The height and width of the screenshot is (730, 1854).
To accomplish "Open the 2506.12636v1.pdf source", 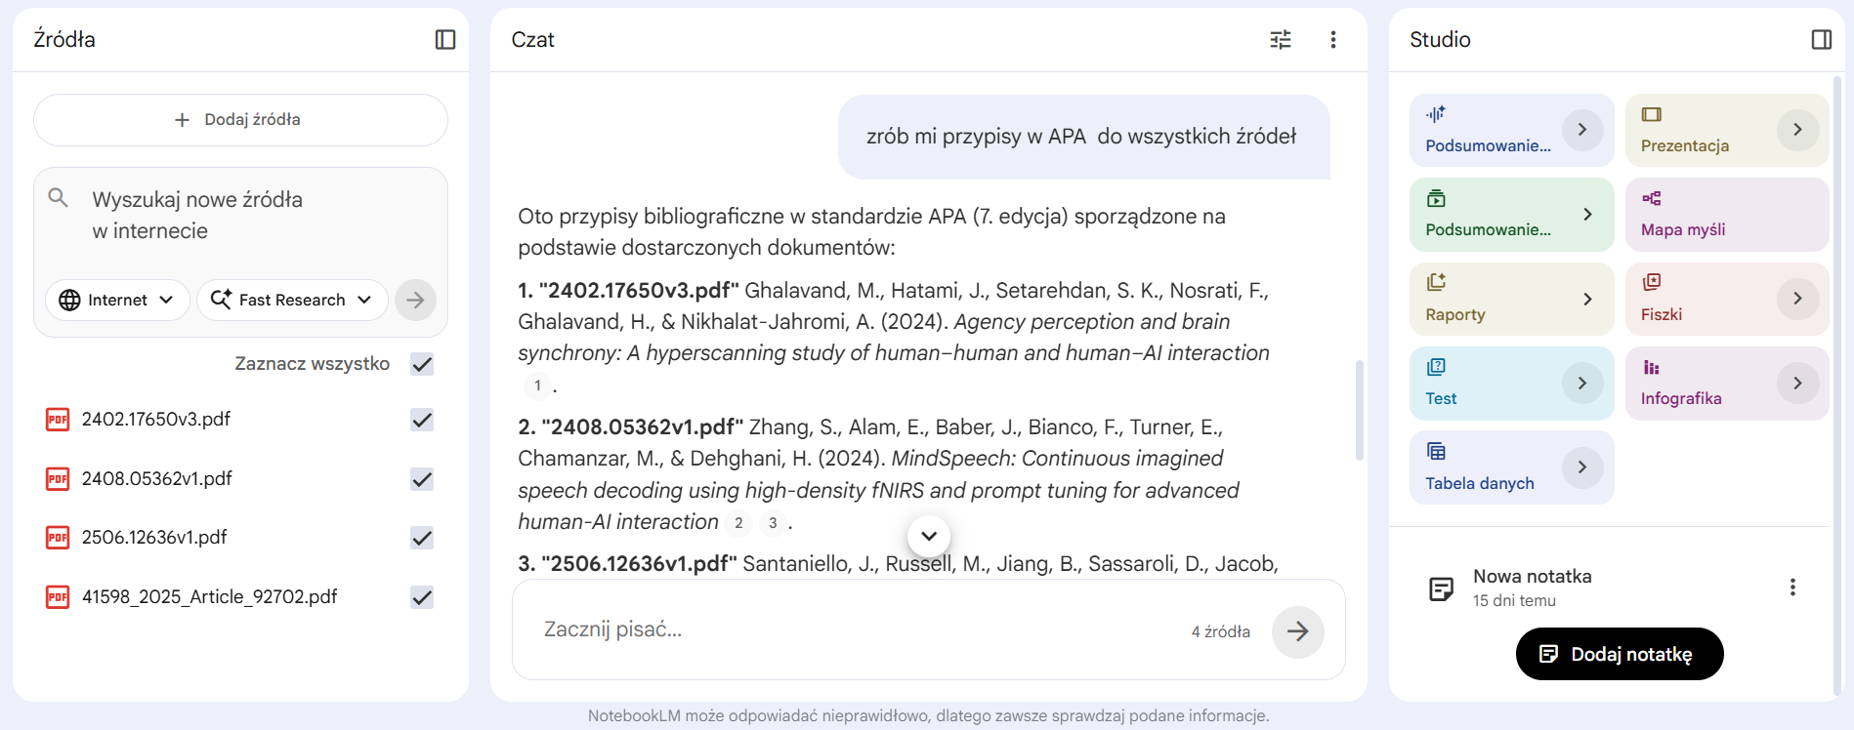I will (154, 538).
